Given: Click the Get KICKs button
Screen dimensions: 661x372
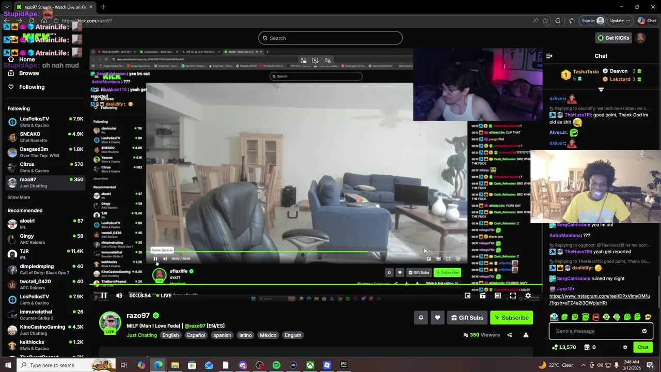Looking at the screenshot, I should pyautogui.click(x=613, y=38).
